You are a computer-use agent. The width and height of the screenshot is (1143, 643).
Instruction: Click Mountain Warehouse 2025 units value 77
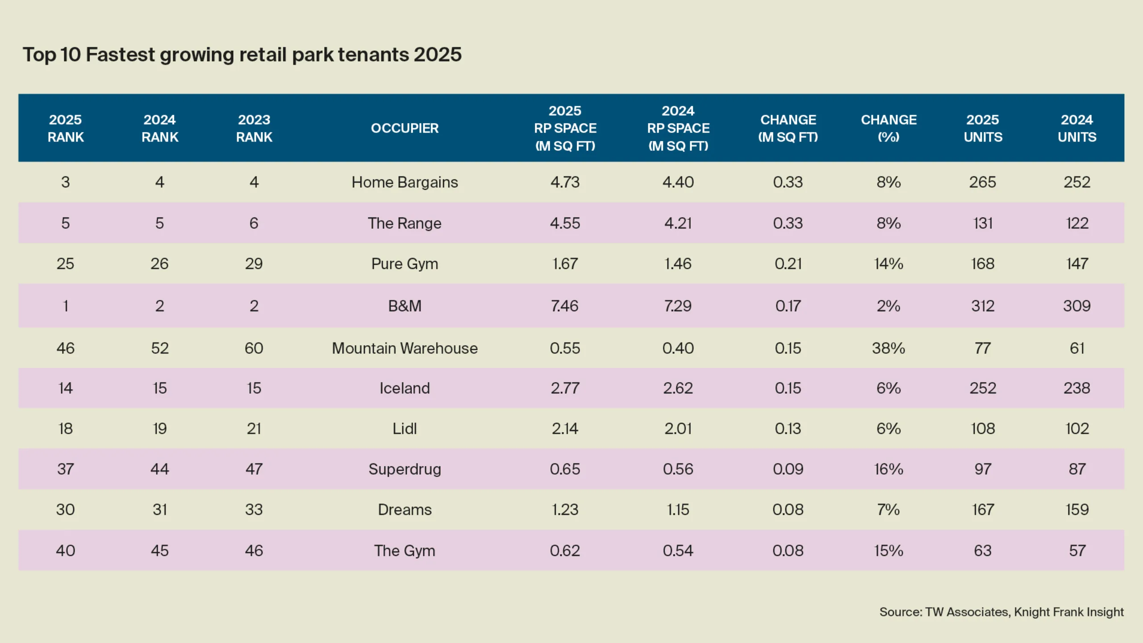click(983, 348)
